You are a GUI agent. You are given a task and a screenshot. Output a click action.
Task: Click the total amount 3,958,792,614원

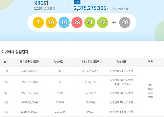(30, 93)
